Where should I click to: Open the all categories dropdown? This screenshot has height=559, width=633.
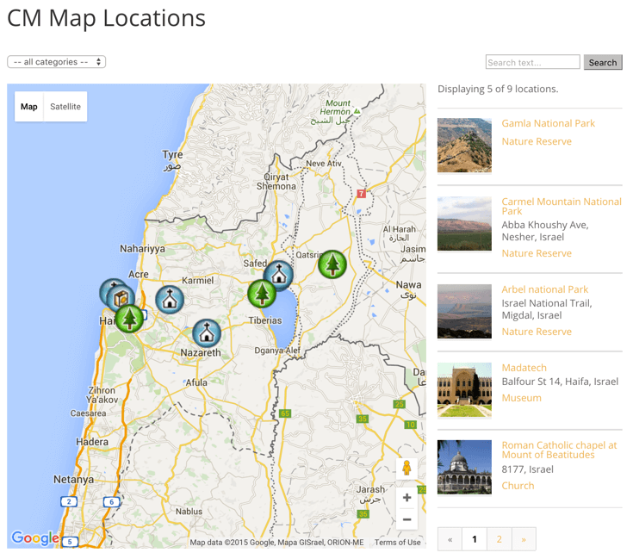coord(57,62)
